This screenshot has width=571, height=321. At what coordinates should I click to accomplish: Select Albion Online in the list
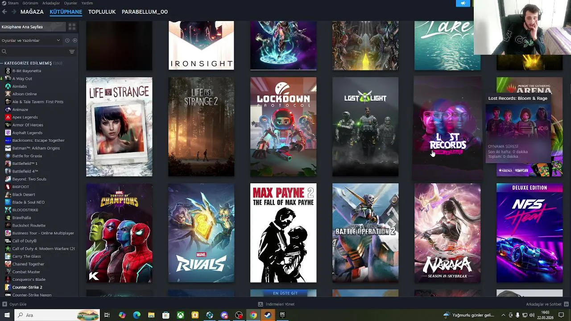tap(25, 94)
